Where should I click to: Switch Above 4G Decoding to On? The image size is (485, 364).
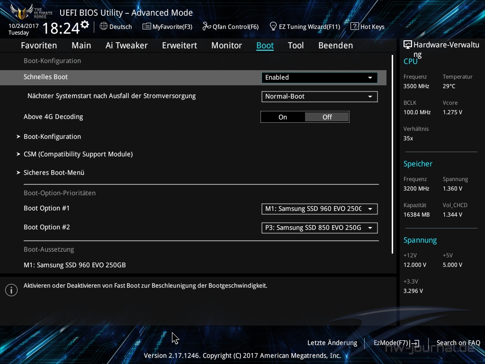(x=283, y=117)
